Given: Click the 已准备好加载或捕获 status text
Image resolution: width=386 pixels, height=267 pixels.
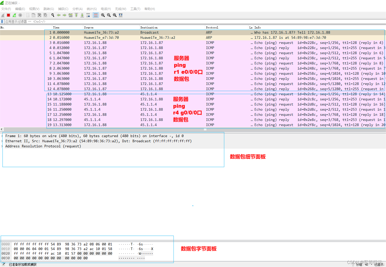Looking at the screenshot, I should [x=23, y=264].
